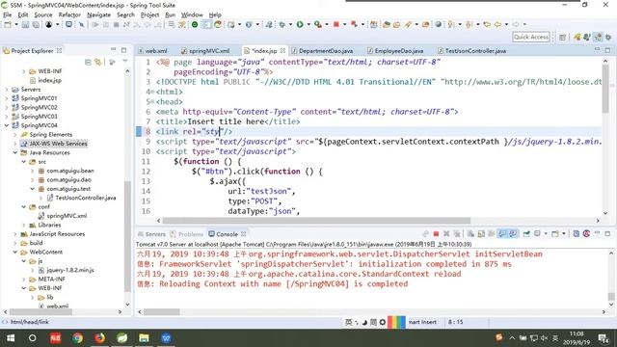Toggle Word Wrap in Console toolbar

click(492, 233)
